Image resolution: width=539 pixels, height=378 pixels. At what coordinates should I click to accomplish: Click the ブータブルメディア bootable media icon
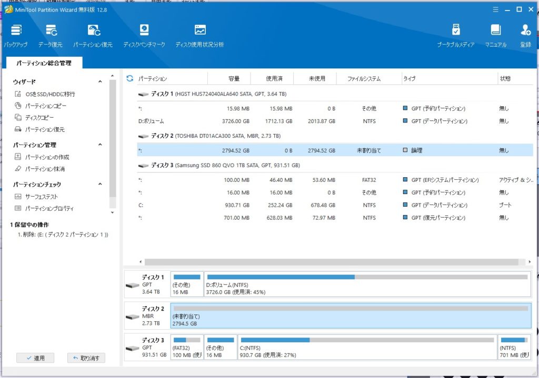pyautogui.click(x=455, y=35)
